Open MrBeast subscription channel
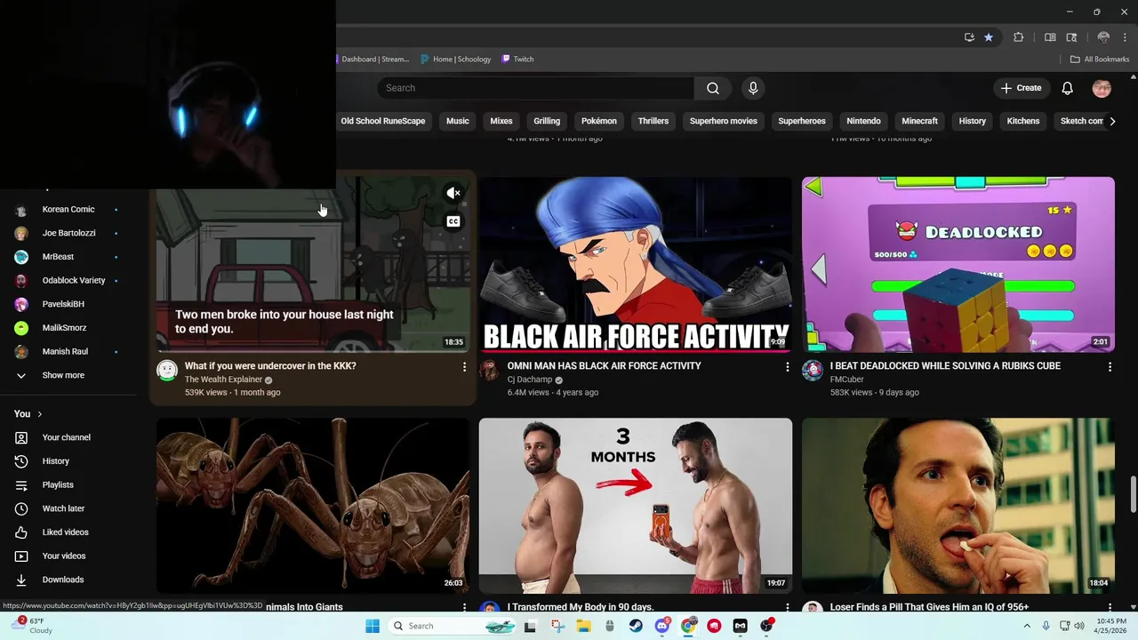The image size is (1138, 640). click(58, 257)
